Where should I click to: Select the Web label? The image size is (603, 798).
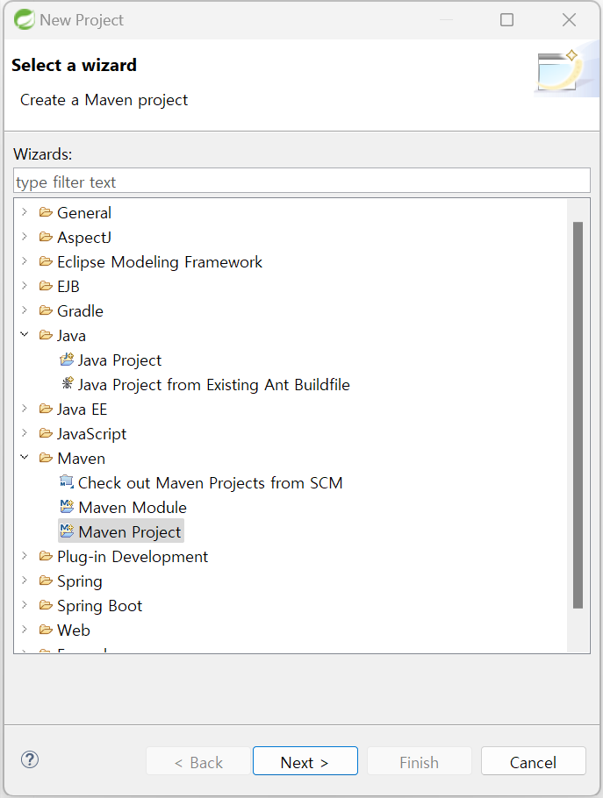[x=74, y=630]
